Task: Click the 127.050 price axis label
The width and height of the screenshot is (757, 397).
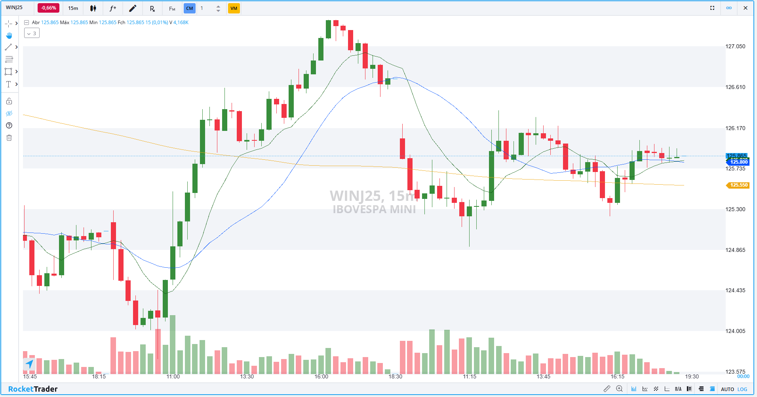Action: tap(735, 46)
